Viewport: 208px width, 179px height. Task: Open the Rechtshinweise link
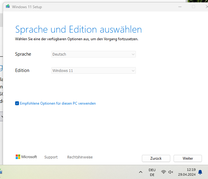click(x=80, y=157)
